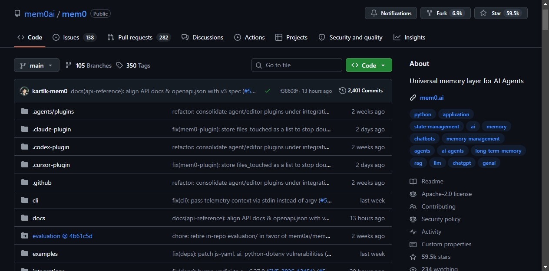Select the chatgpt topic tag

[x=462, y=163]
